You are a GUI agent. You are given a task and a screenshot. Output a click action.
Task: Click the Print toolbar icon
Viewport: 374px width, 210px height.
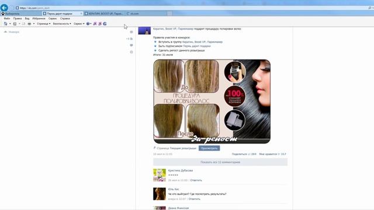(x=29, y=23)
